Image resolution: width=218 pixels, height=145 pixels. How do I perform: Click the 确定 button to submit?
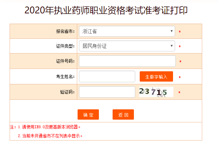point(88,114)
